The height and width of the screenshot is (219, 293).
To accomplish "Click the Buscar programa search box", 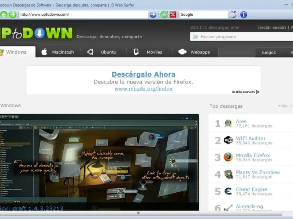I will [x=241, y=37].
